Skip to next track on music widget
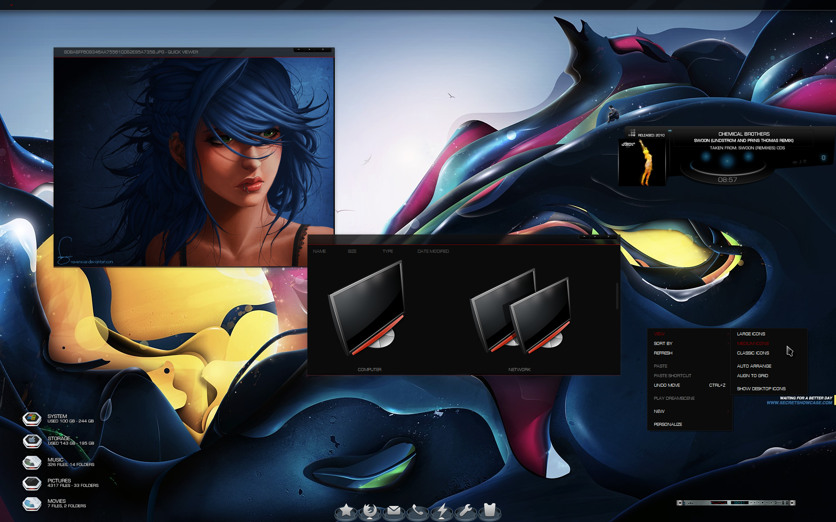This screenshot has height=522, width=836. [748, 156]
